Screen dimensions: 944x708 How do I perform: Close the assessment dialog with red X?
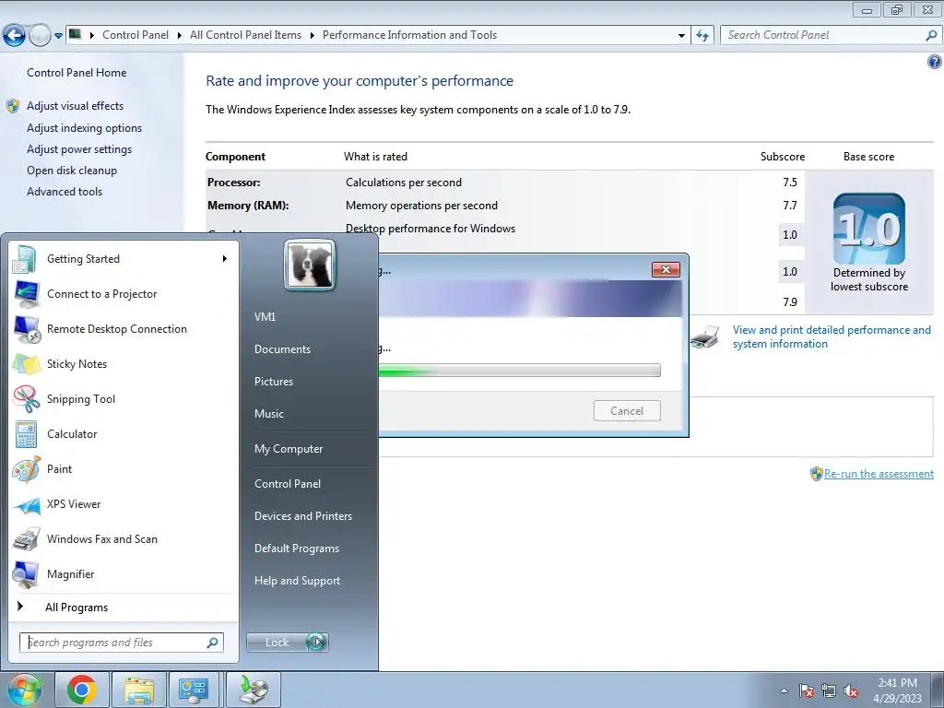click(666, 269)
